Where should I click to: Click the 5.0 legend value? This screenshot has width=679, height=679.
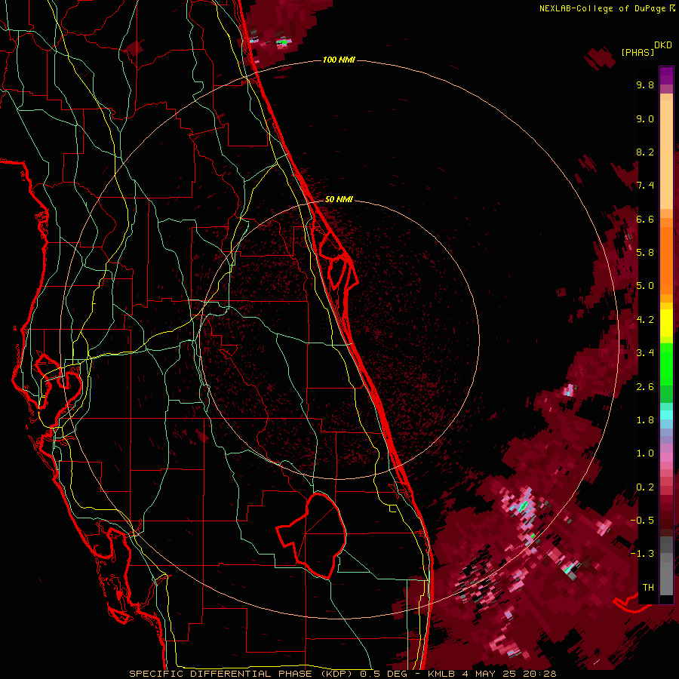pos(645,286)
